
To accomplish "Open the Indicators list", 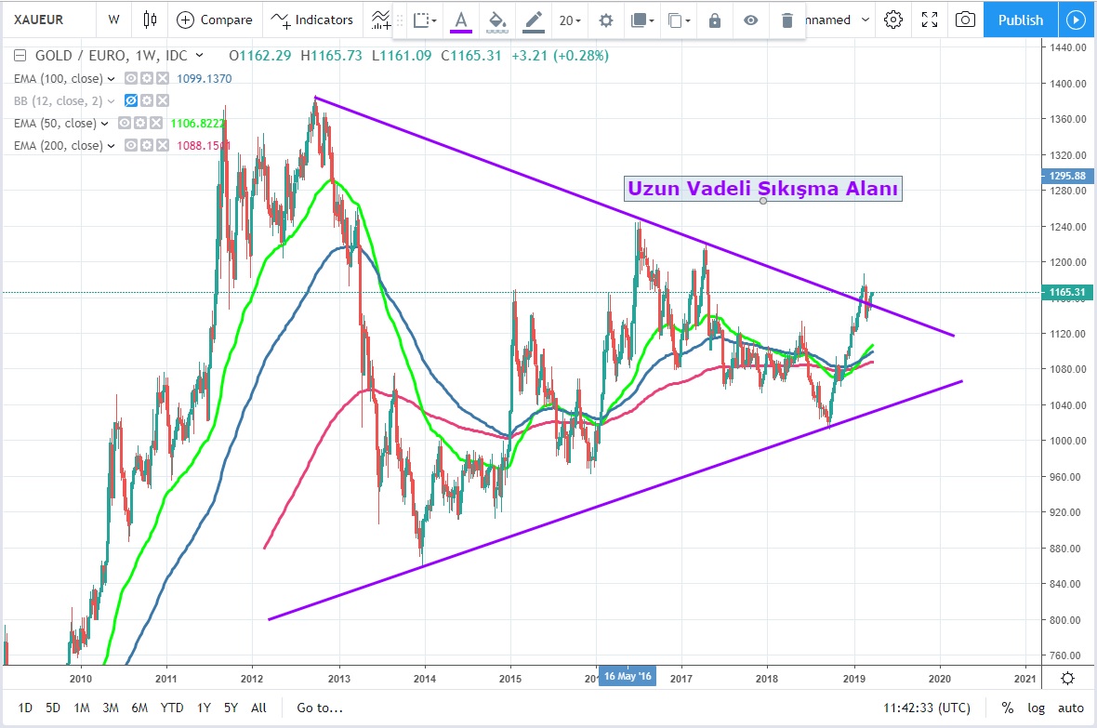I will click(312, 20).
